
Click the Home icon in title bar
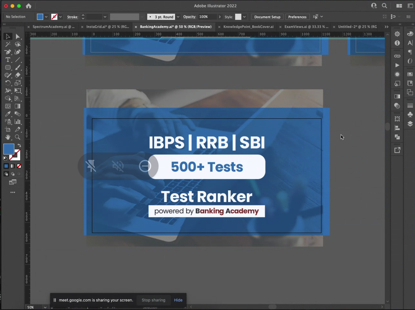(28, 6)
